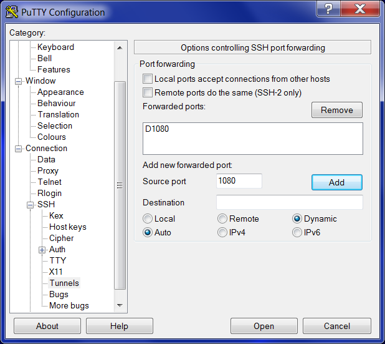The width and height of the screenshot is (385, 344).
Task: Expand the Auth tree node
Action: pos(42,250)
